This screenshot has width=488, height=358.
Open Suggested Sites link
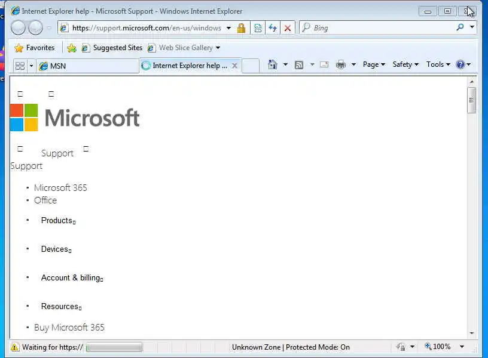point(112,48)
